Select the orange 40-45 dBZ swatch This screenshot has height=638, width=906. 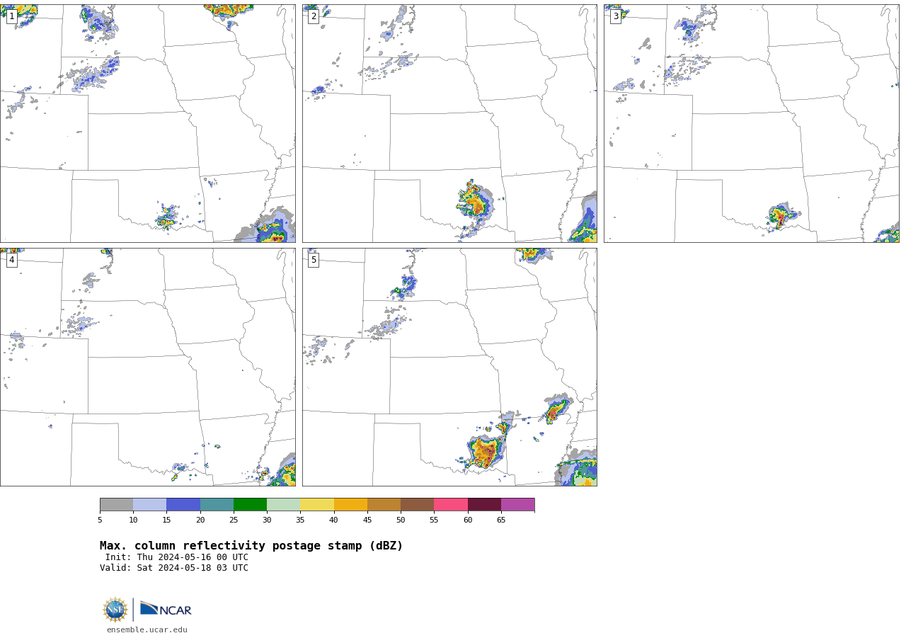[x=350, y=505]
